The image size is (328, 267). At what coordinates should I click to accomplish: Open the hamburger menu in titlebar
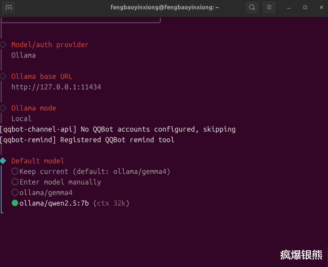[269, 7]
